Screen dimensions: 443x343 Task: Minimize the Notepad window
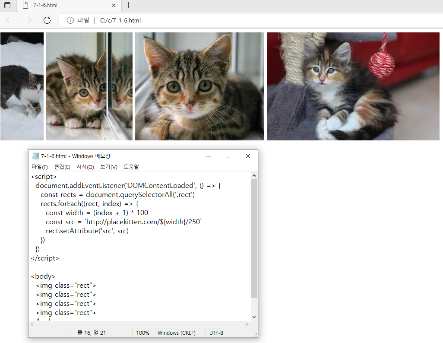point(209,156)
